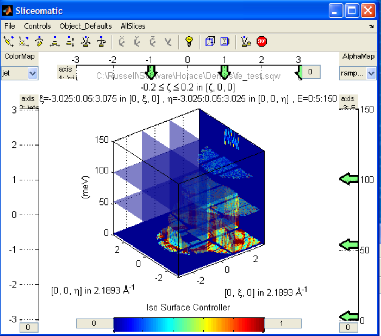381x336 pixels.
Task: Expand the toolbar dock arrow in menu bar
Action: tap(372, 26)
